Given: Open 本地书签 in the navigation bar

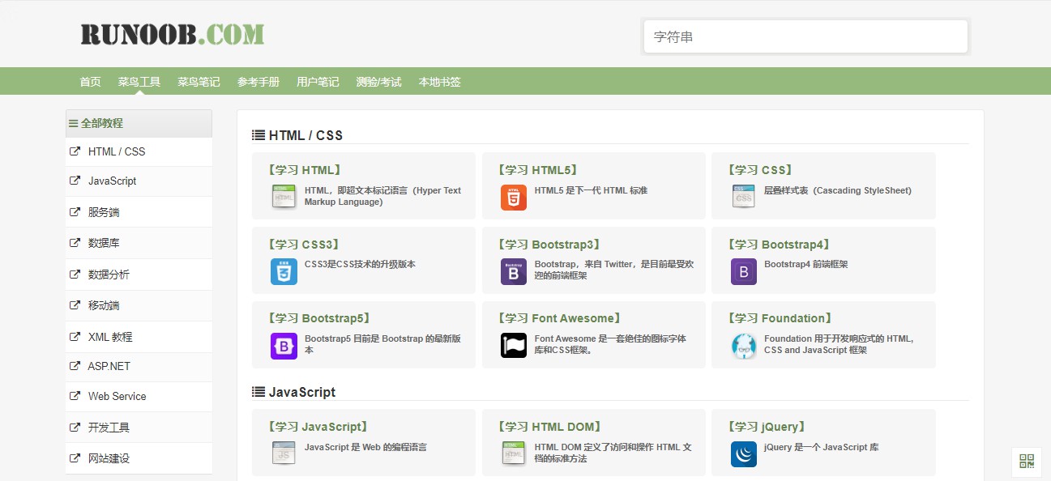Looking at the screenshot, I should 439,82.
